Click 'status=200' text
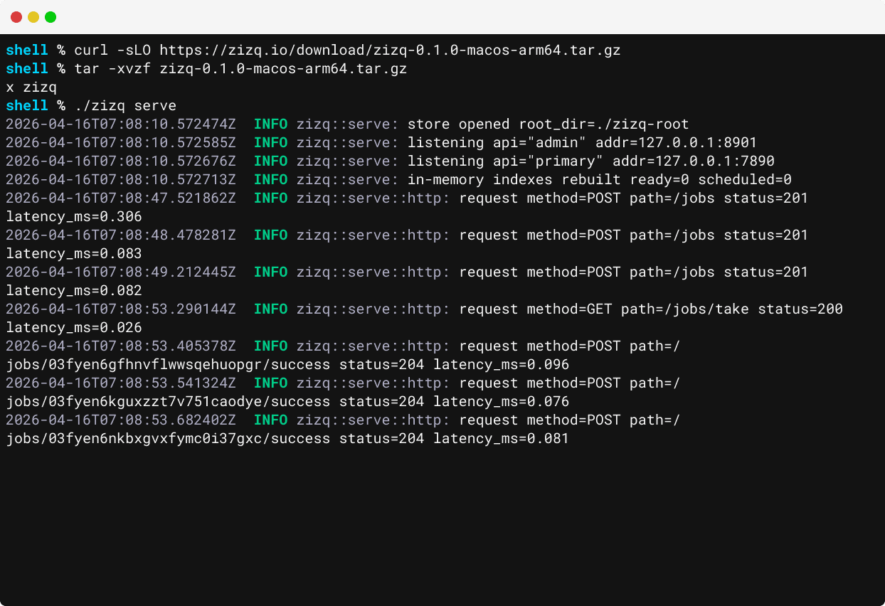The image size is (885, 606). (x=800, y=309)
